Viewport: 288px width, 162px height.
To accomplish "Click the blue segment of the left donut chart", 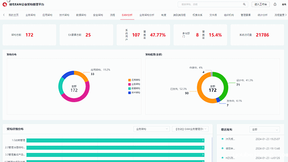I will click(x=68, y=74).
